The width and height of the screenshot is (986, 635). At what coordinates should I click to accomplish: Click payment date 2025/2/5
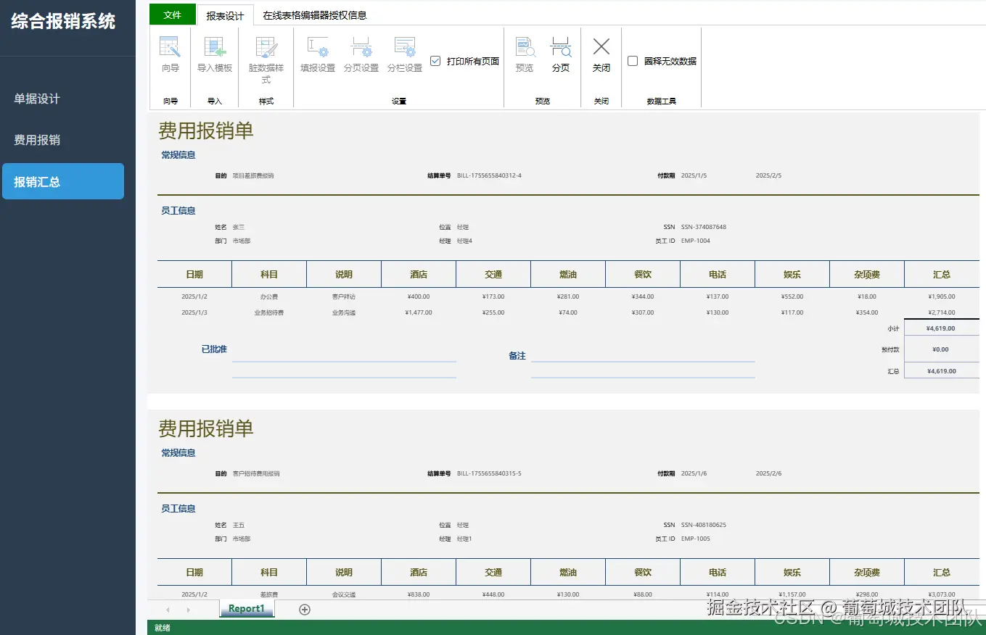(768, 175)
